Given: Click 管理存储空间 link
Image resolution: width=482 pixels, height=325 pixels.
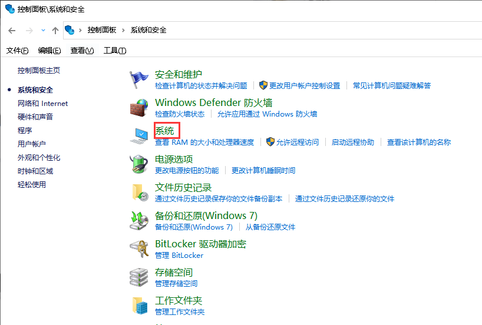Looking at the screenshot, I should (x=176, y=284).
